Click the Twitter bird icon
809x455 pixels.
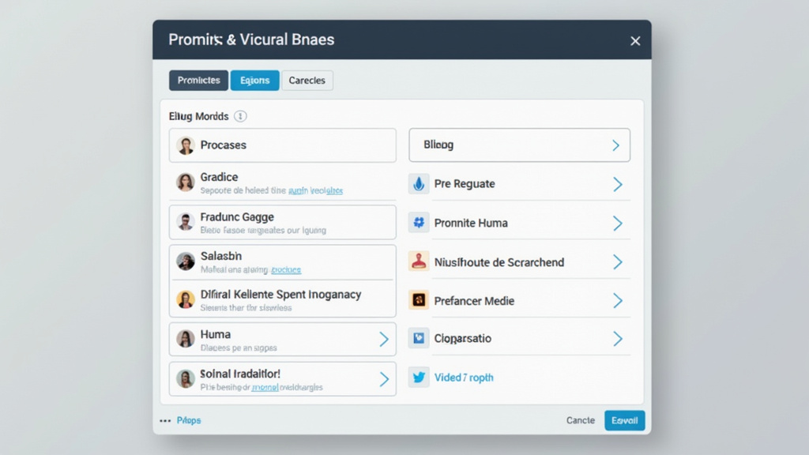click(x=419, y=378)
